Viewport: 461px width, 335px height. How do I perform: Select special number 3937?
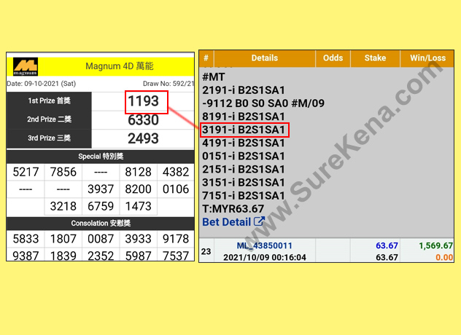pyautogui.click(x=101, y=189)
